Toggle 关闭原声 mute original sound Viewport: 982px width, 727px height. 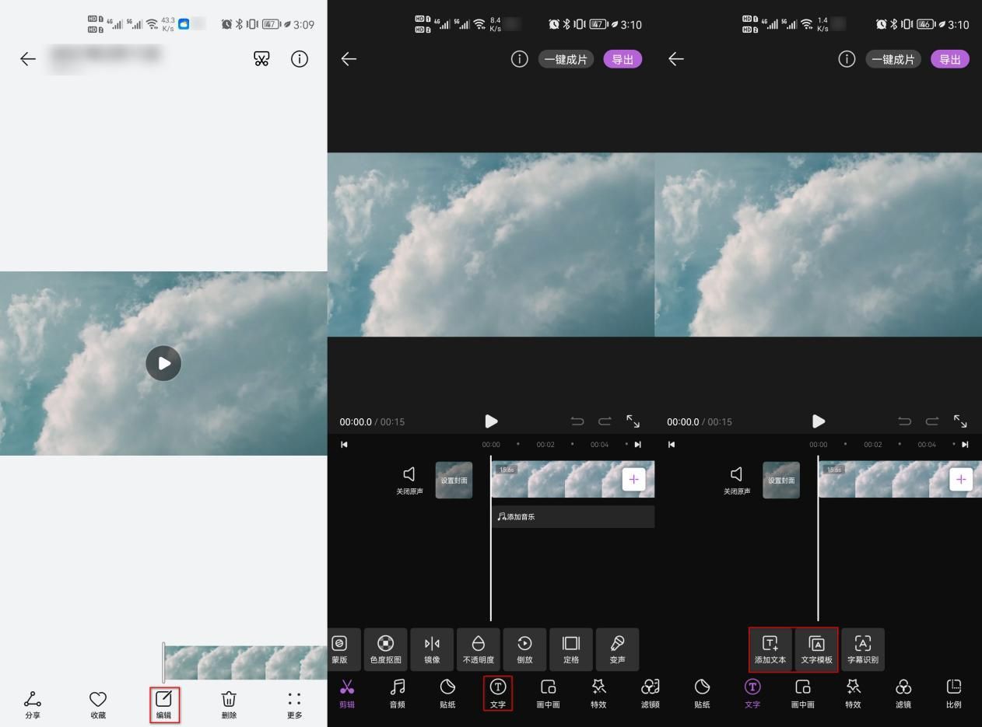[409, 481]
